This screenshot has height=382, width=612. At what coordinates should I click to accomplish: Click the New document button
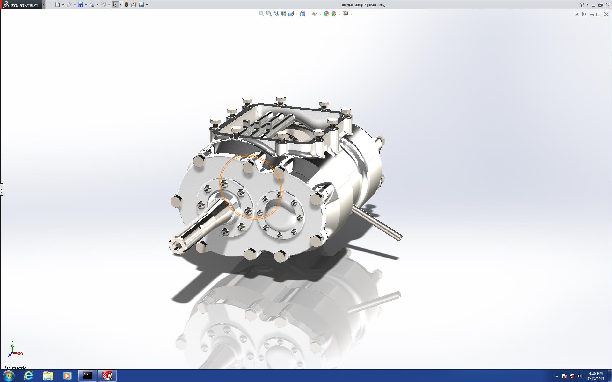point(57,4)
